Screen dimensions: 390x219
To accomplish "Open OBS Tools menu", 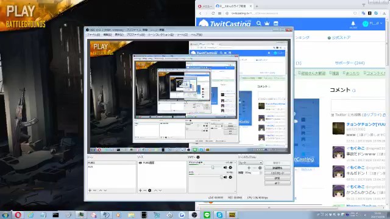I will click(x=182, y=35).
